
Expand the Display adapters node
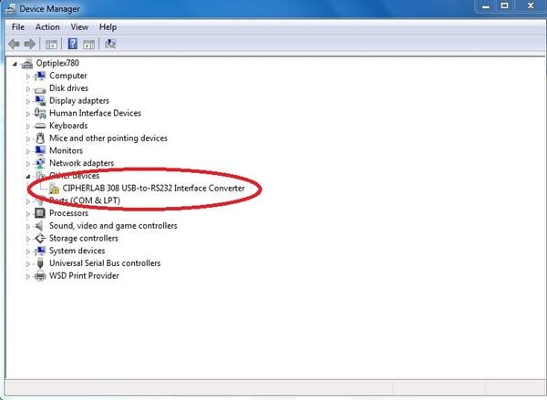tap(28, 101)
